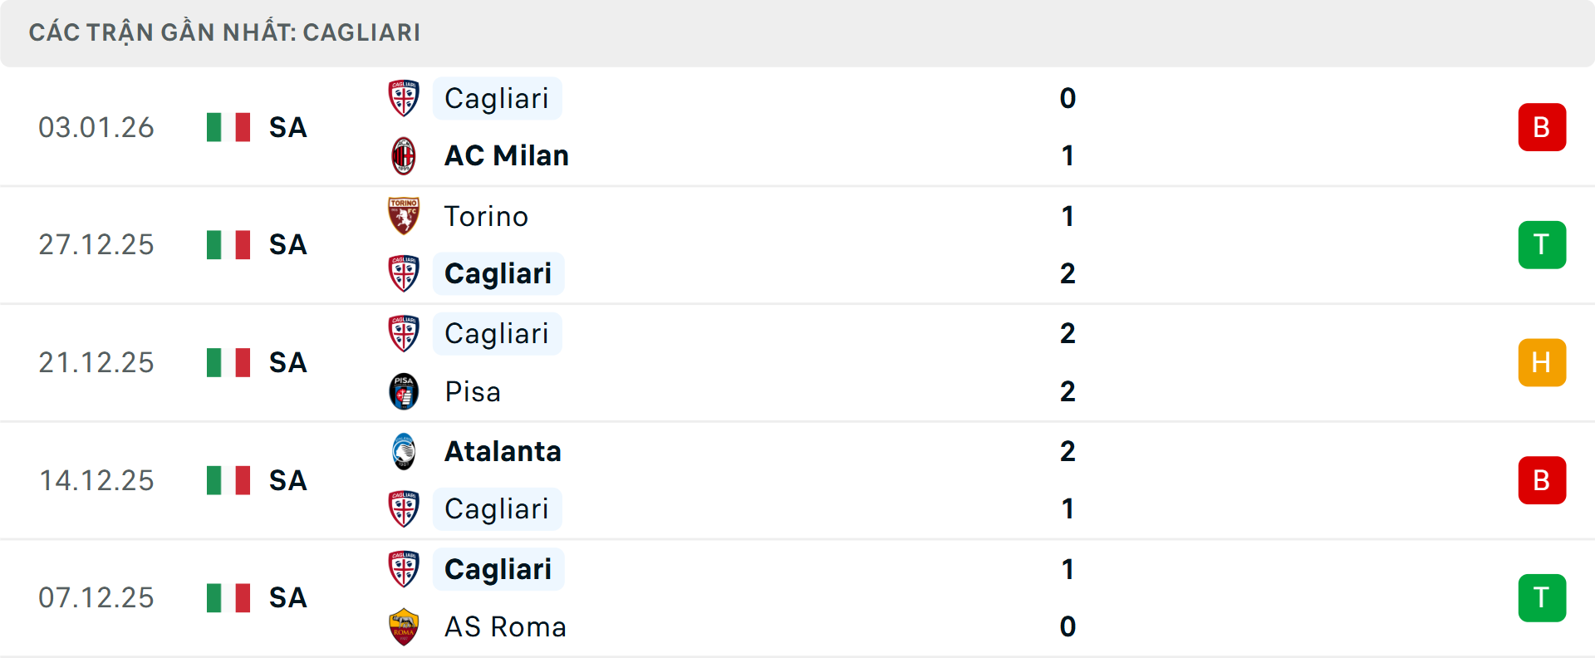
Task: Open Atalanta team link
Action: [x=503, y=451]
